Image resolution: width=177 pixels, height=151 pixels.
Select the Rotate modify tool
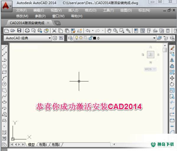(172, 84)
